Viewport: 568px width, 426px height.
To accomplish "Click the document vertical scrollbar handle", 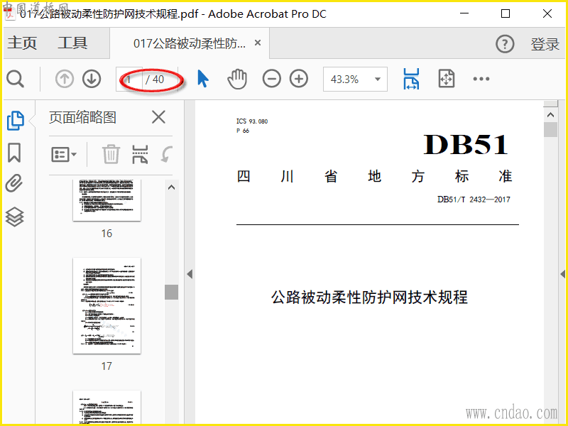I will click(x=550, y=129).
